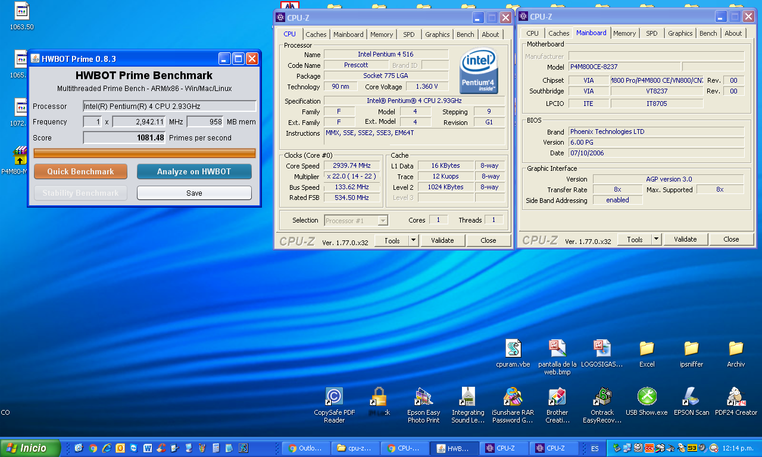
Task: Launch Ontrack EasyRecovery desktop shortcut
Action: [602, 405]
